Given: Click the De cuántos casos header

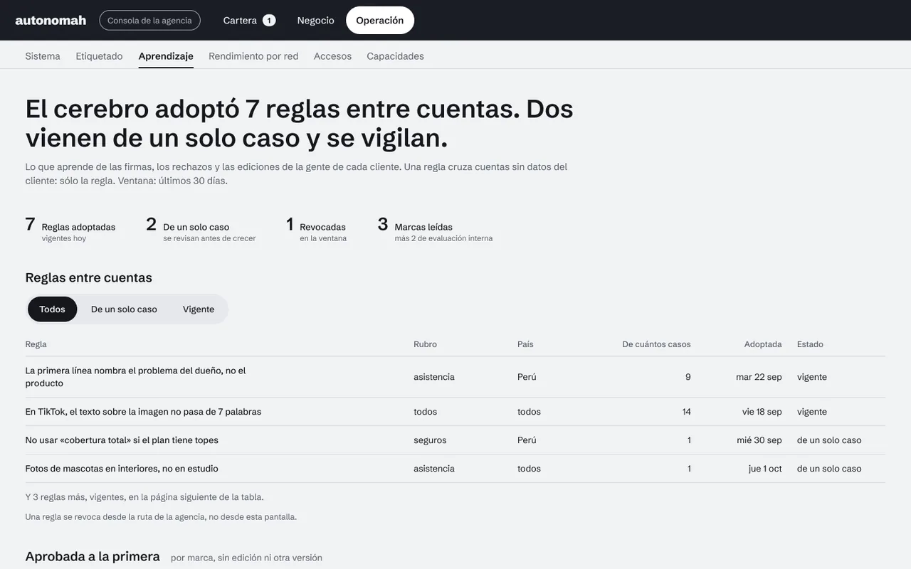Looking at the screenshot, I should [656, 344].
